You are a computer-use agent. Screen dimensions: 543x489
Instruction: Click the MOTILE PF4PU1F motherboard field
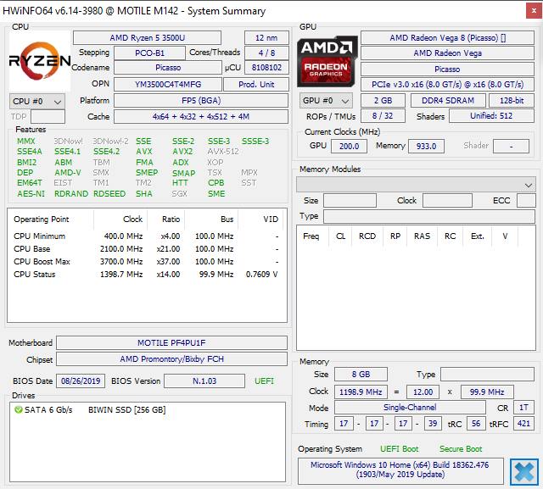(x=171, y=342)
